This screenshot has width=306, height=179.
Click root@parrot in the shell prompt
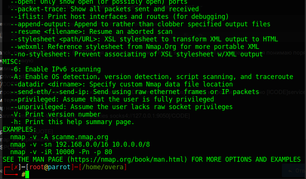click(x=44, y=167)
